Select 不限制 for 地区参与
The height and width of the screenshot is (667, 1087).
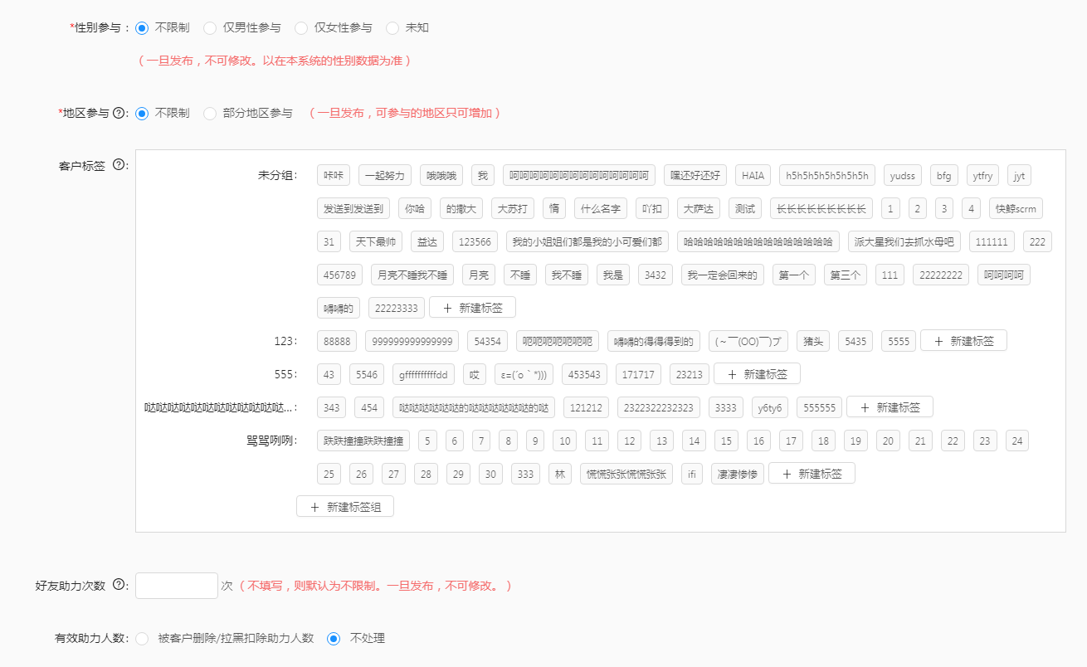click(142, 113)
